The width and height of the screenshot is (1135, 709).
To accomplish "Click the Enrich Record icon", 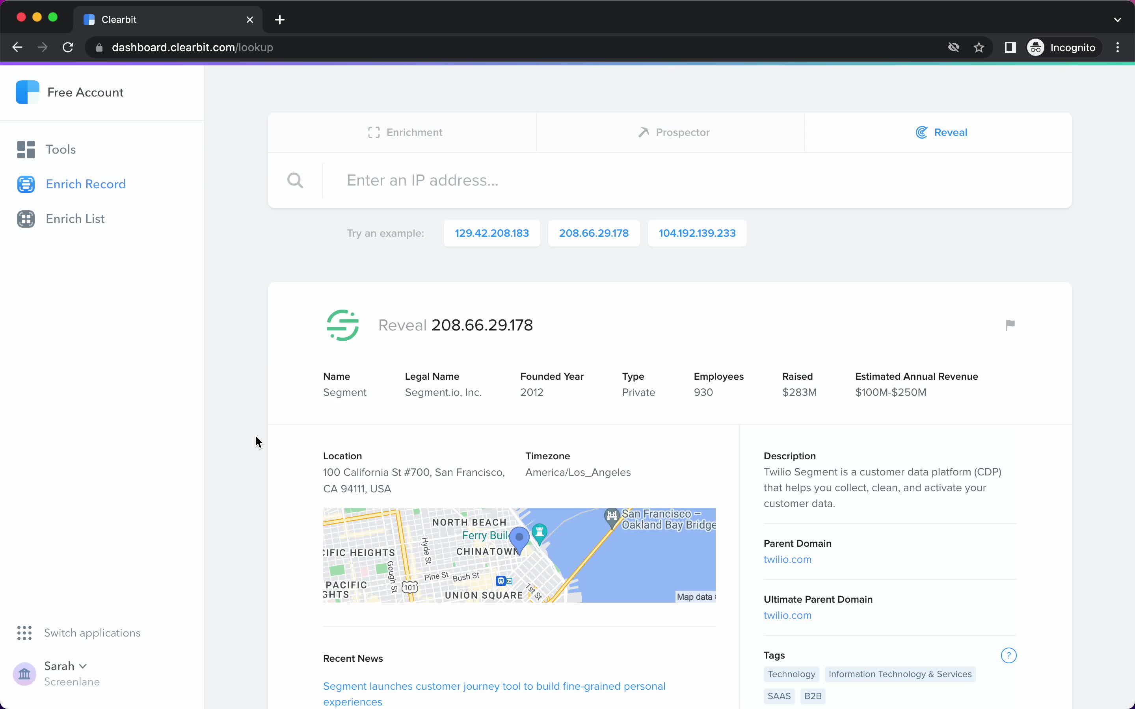I will pos(26,184).
